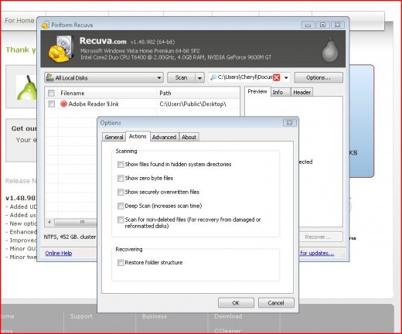The width and height of the screenshot is (402, 334).
Task: Enable Restore folder structure
Action: [x=121, y=263]
